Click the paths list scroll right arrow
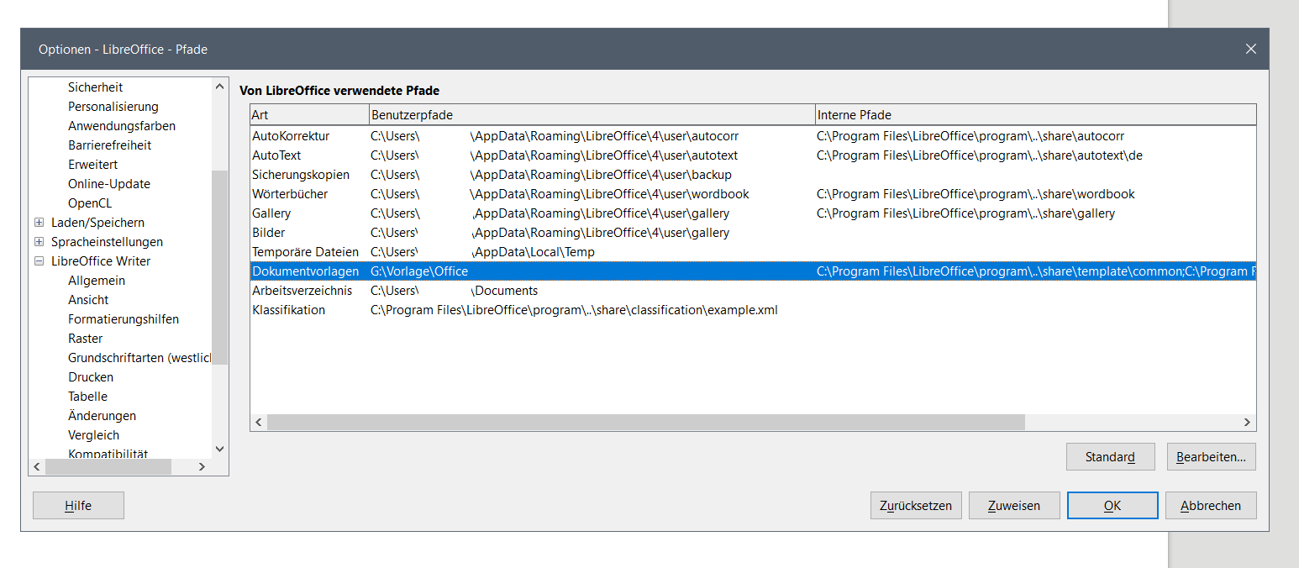The width and height of the screenshot is (1299, 568). pos(1248,422)
